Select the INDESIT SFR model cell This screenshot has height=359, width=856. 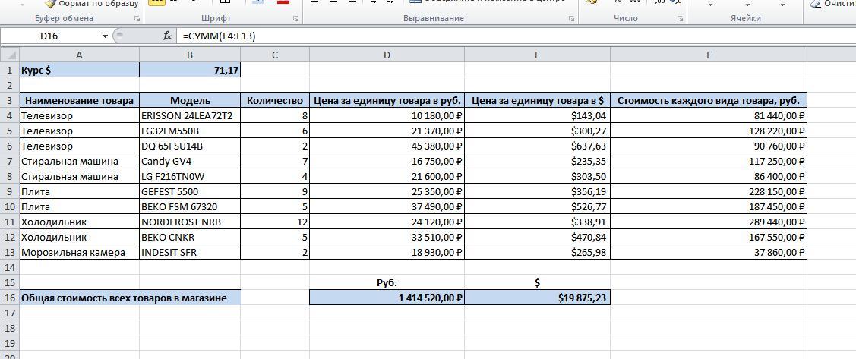(x=190, y=252)
